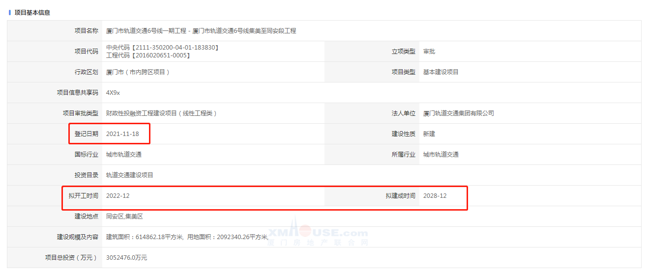This screenshot has height=272, width=648.
Task: Click the registration date 2021-11-18
Action: [x=122, y=134]
